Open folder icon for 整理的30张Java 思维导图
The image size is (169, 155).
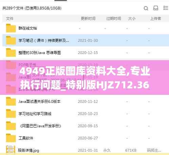[x=11, y=53]
